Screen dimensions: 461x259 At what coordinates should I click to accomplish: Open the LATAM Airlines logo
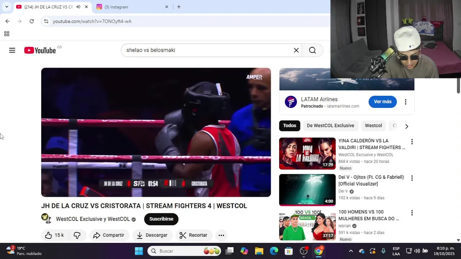pos(291,102)
